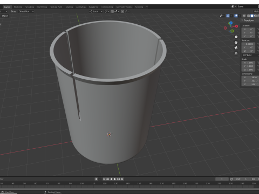Image resolution: width=259 pixels, height=194 pixels.
Task: Switch to material preview shading
Action: [255, 16]
